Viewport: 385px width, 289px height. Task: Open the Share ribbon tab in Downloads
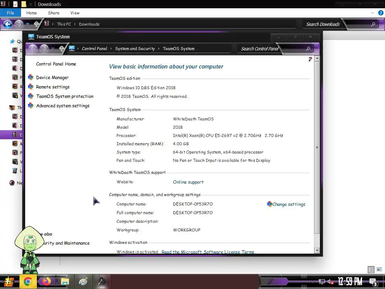[53, 13]
